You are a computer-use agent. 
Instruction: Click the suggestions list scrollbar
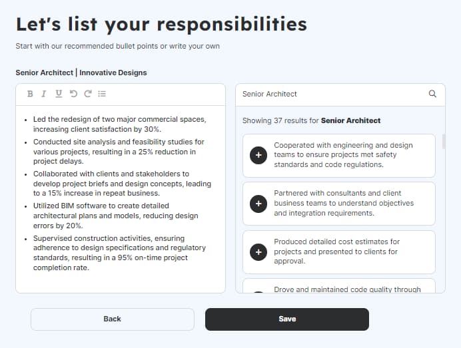point(443,141)
